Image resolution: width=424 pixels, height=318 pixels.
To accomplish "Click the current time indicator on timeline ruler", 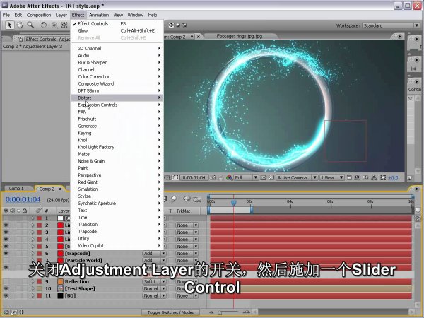I will point(234,202).
